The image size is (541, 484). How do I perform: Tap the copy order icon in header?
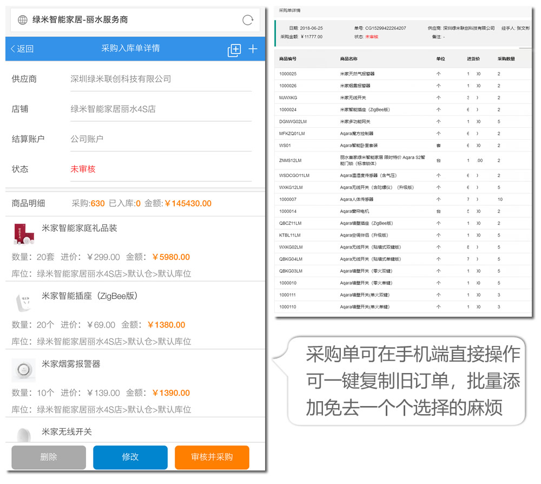click(x=234, y=50)
